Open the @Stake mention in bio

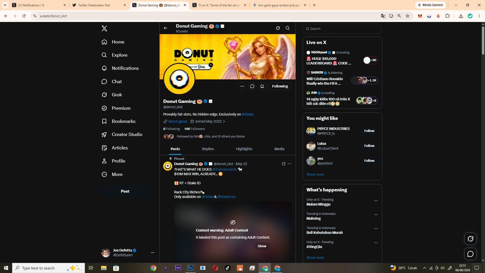point(247,114)
